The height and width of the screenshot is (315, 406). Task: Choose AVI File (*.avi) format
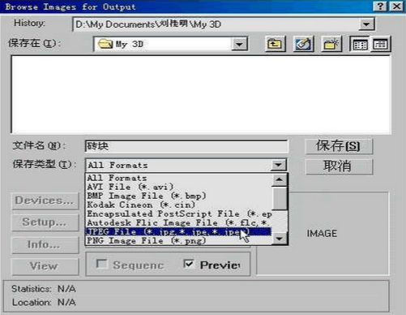point(178,187)
